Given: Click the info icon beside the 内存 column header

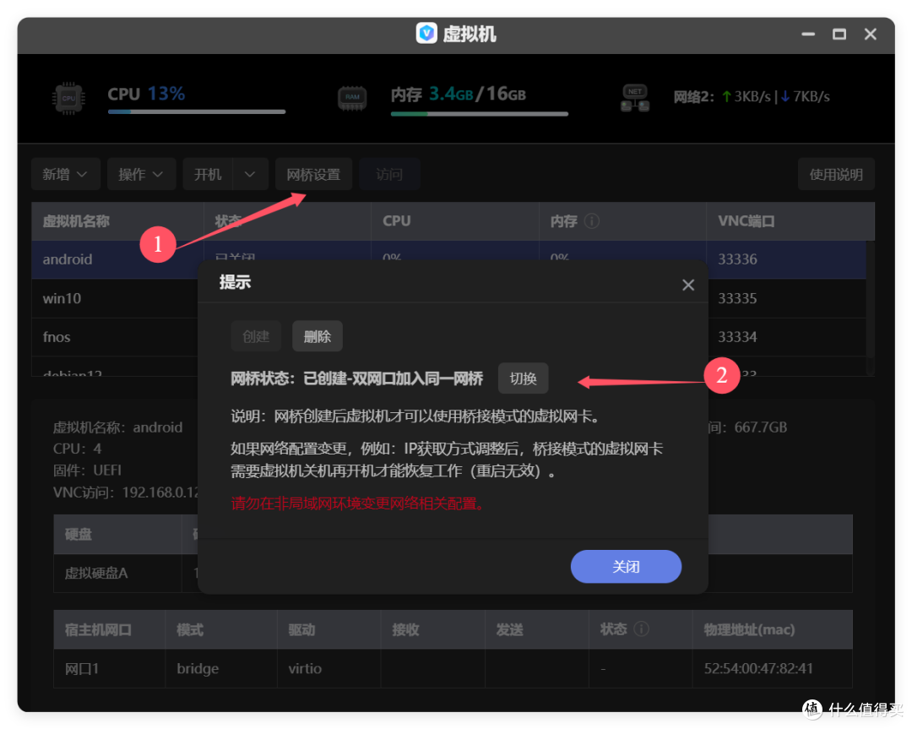Looking at the screenshot, I should (x=593, y=220).
